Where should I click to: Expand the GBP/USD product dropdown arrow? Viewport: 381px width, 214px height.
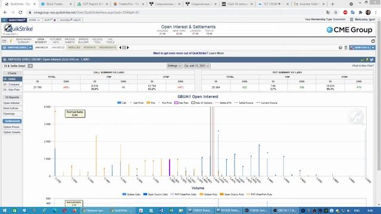click(30, 48)
